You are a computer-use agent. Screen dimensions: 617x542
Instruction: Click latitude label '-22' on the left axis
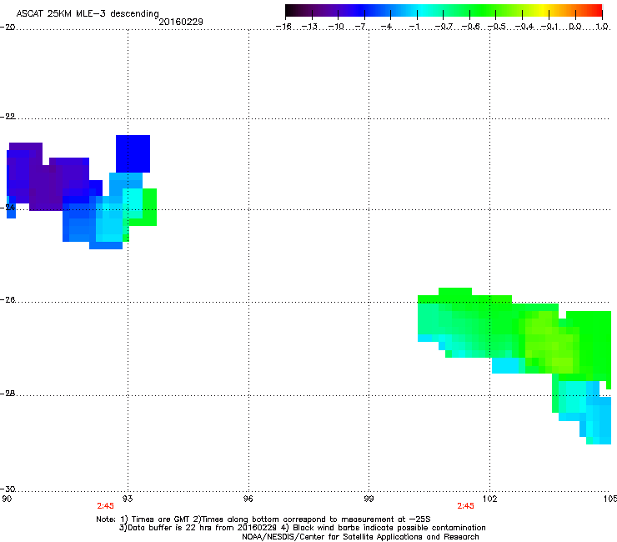click(x=8, y=116)
